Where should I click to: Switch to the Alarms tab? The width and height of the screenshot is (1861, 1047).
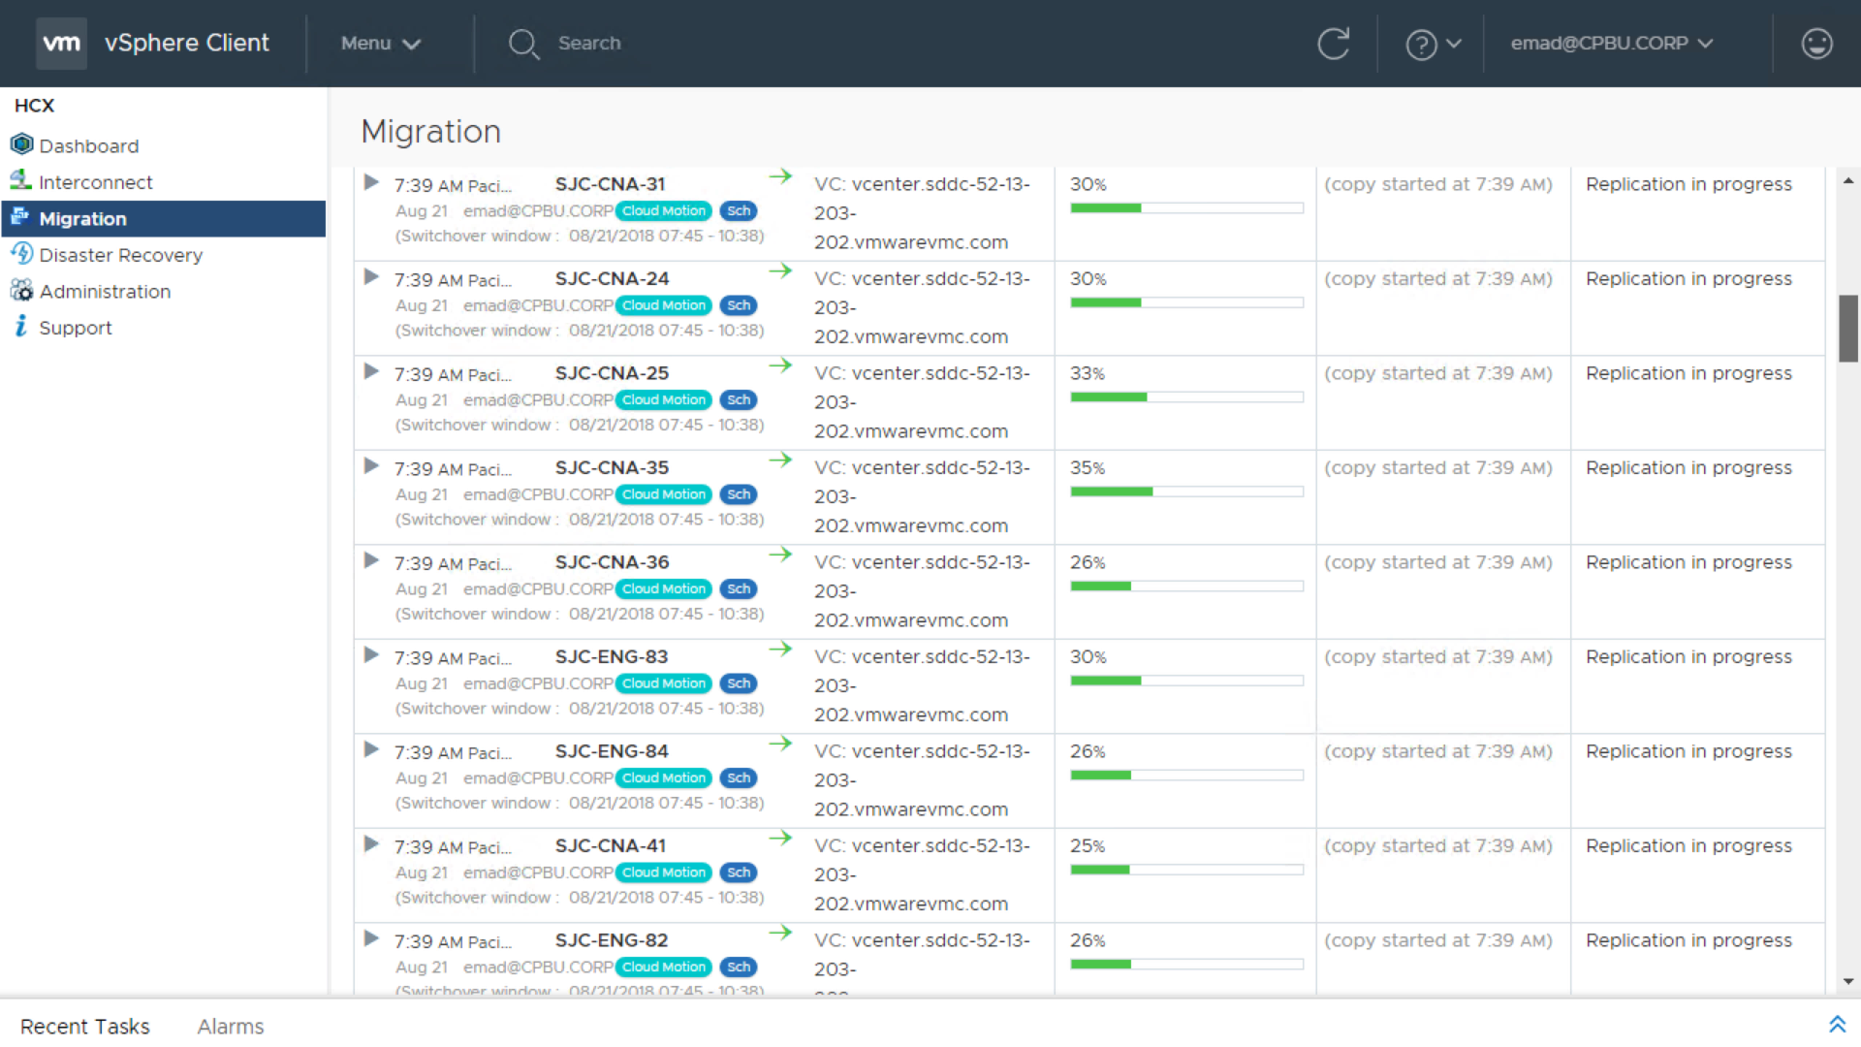pyautogui.click(x=231, y=1026)
